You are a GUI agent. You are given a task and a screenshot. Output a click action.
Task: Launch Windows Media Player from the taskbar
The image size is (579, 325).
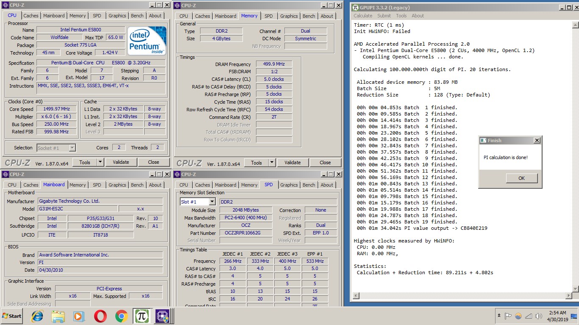tap(78, 316)
